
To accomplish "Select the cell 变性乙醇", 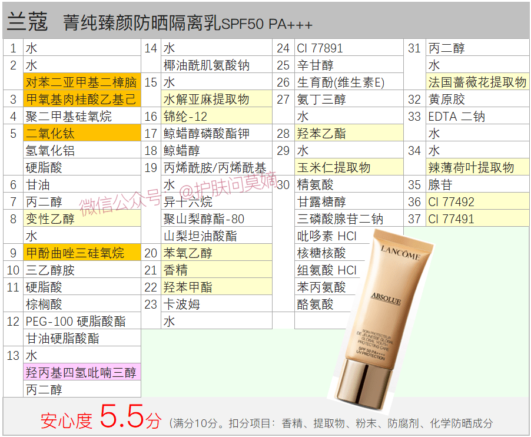I will tap(82, 218).
